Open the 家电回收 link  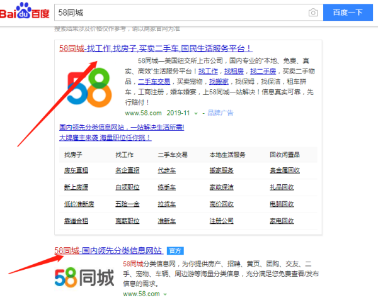coord(282,221)
